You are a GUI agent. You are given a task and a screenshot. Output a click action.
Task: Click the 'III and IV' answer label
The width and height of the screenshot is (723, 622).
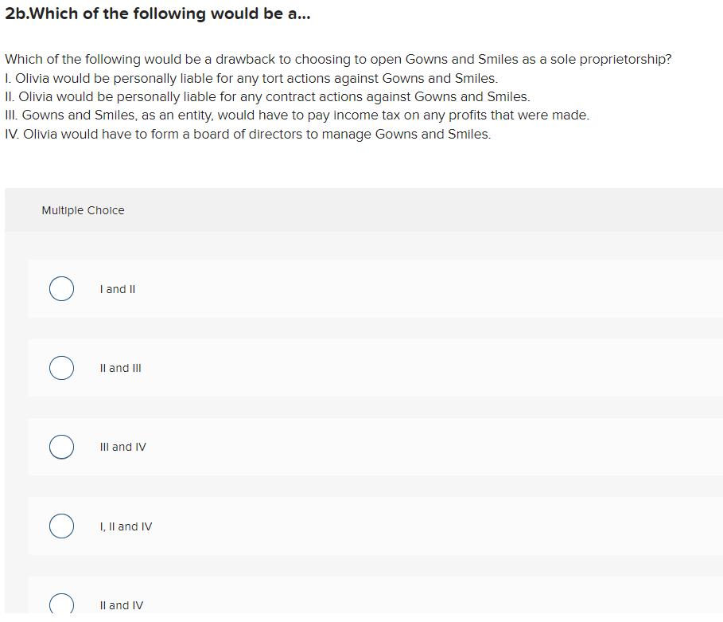(x=122, y=447)
